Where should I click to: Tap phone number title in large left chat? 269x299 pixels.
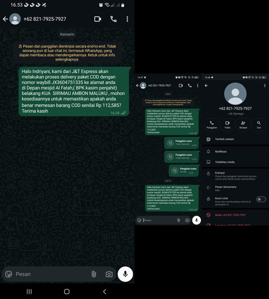coord(45,19)
